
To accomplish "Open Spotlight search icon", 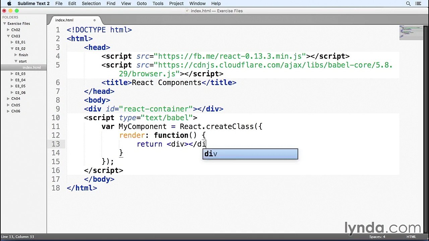I will click(408, 3).
